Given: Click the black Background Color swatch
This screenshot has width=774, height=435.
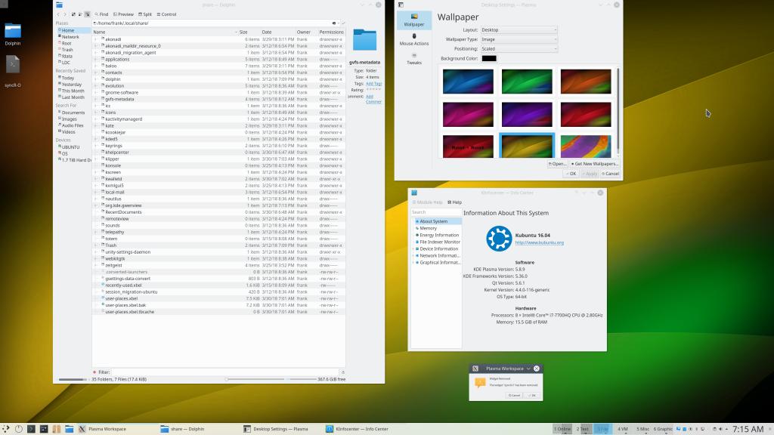Looking at the screenshot, I should point(489,59).
